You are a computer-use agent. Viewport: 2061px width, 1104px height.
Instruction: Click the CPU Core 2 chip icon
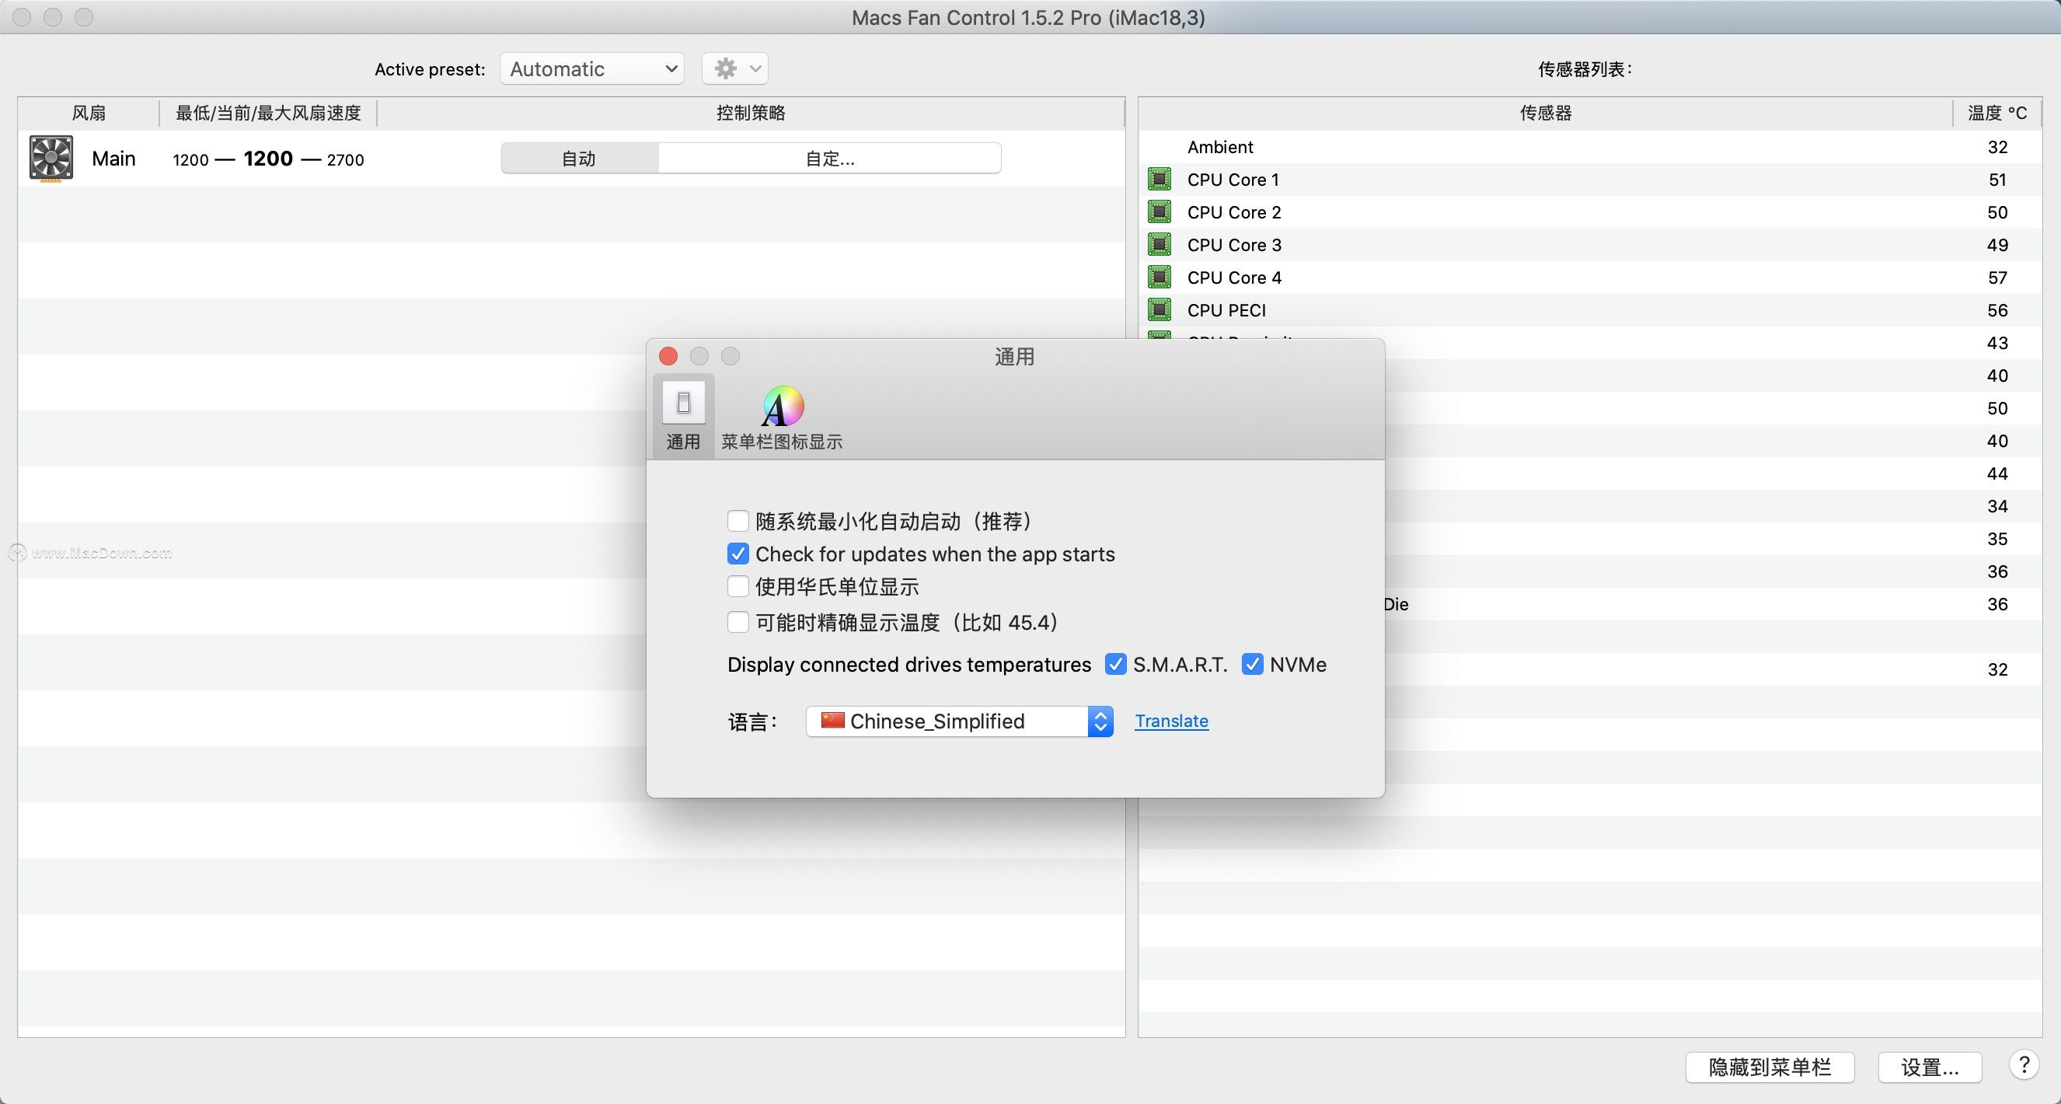pos(1160,212)
